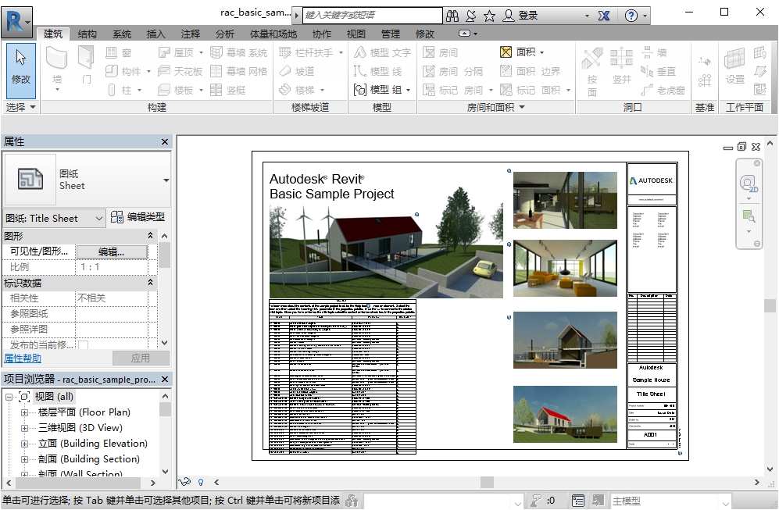Pick the Ramp (坡道) tool

click(x=297, y=72)
